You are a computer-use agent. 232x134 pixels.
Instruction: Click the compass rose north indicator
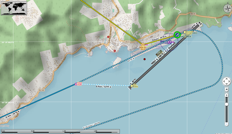coord(227,9)
